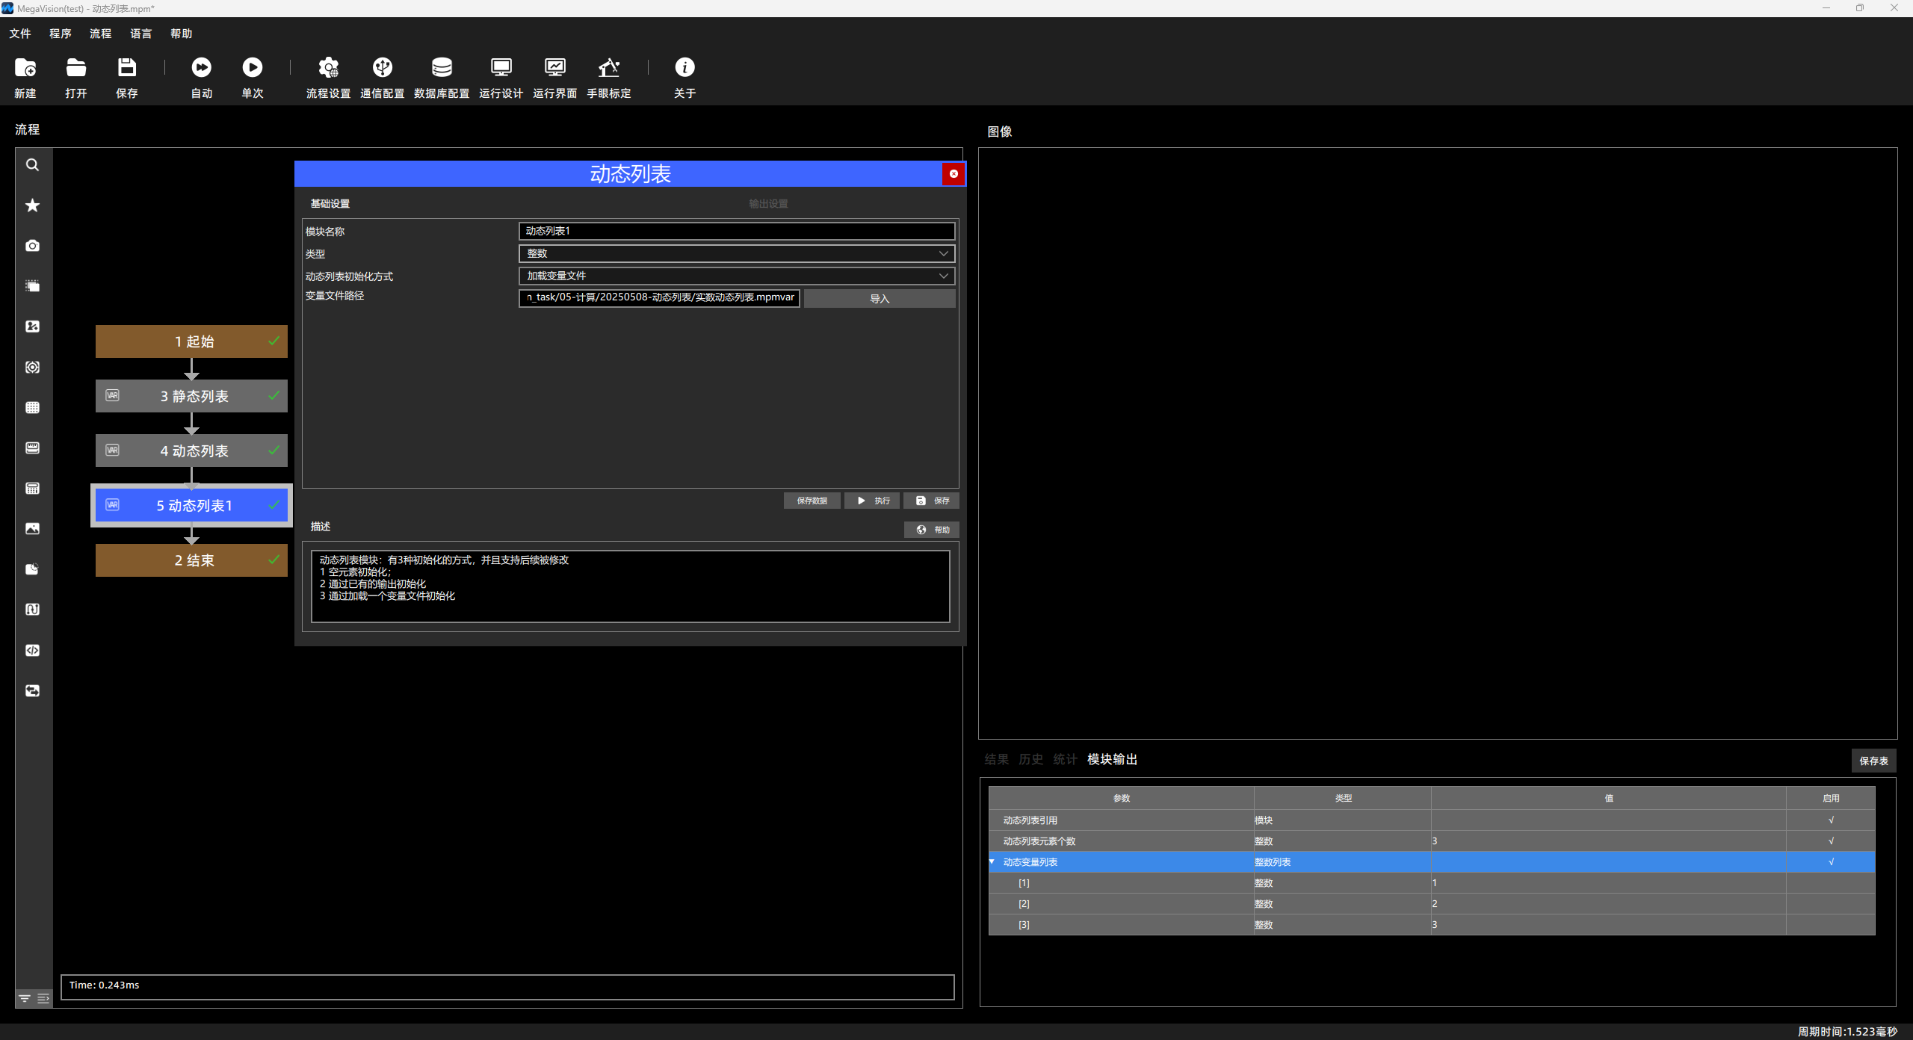The width and height of the screenshot is (1913, 1040).
Task: Click the 保存数据 button
Action: point(812,501)
